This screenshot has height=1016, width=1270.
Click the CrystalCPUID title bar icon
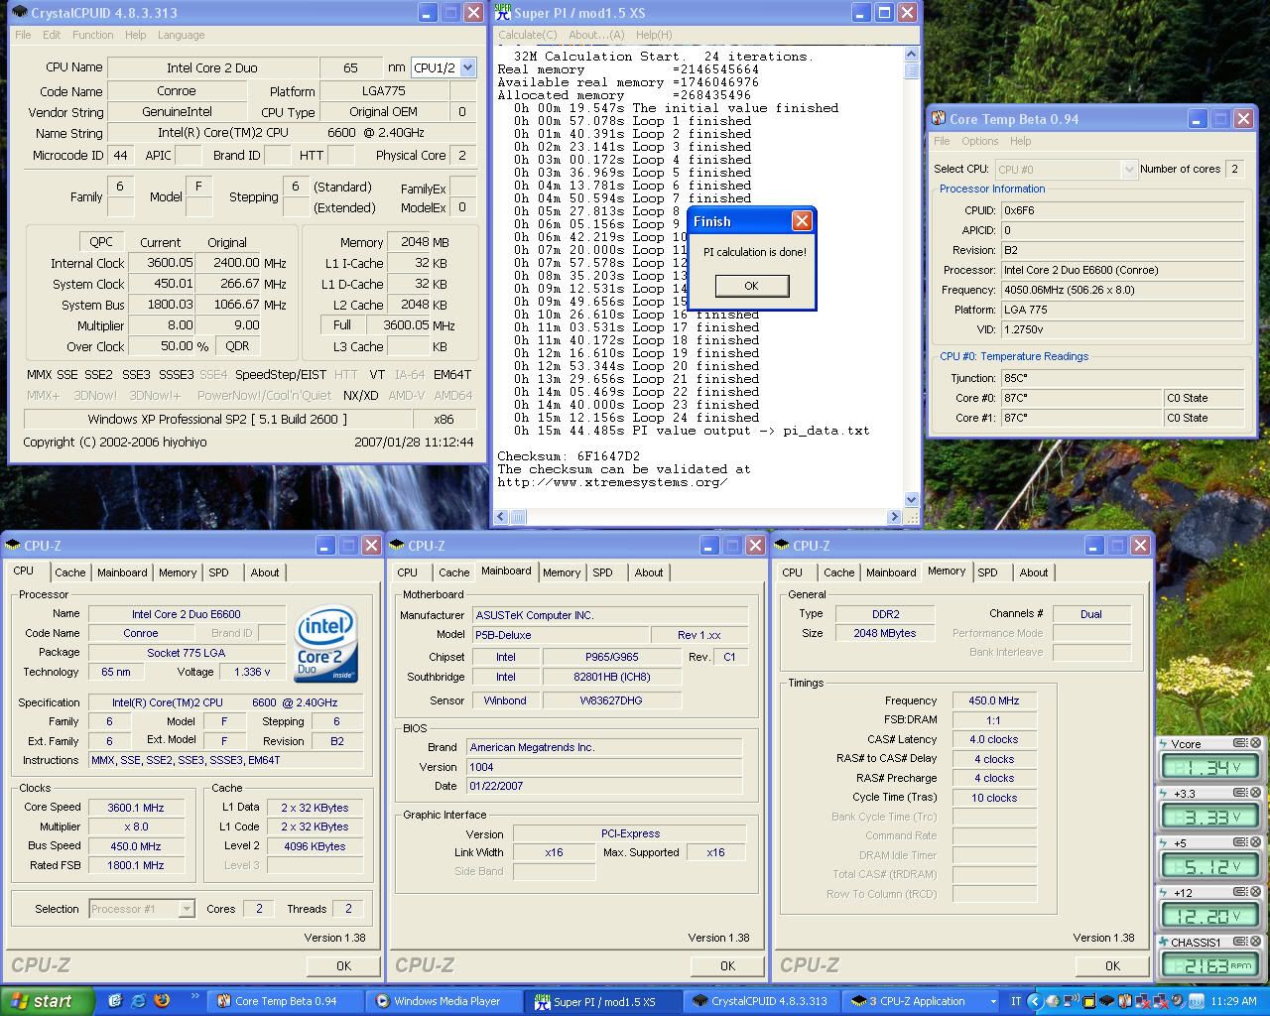(x=20, y=13)
